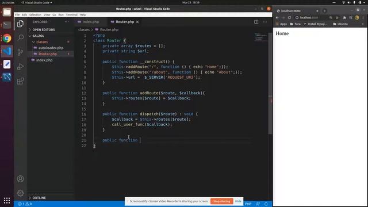The height and width of the screenshot is (207, 368).
Task: Open the notifications bell in the status bar
Action: [x=266, y=204]
